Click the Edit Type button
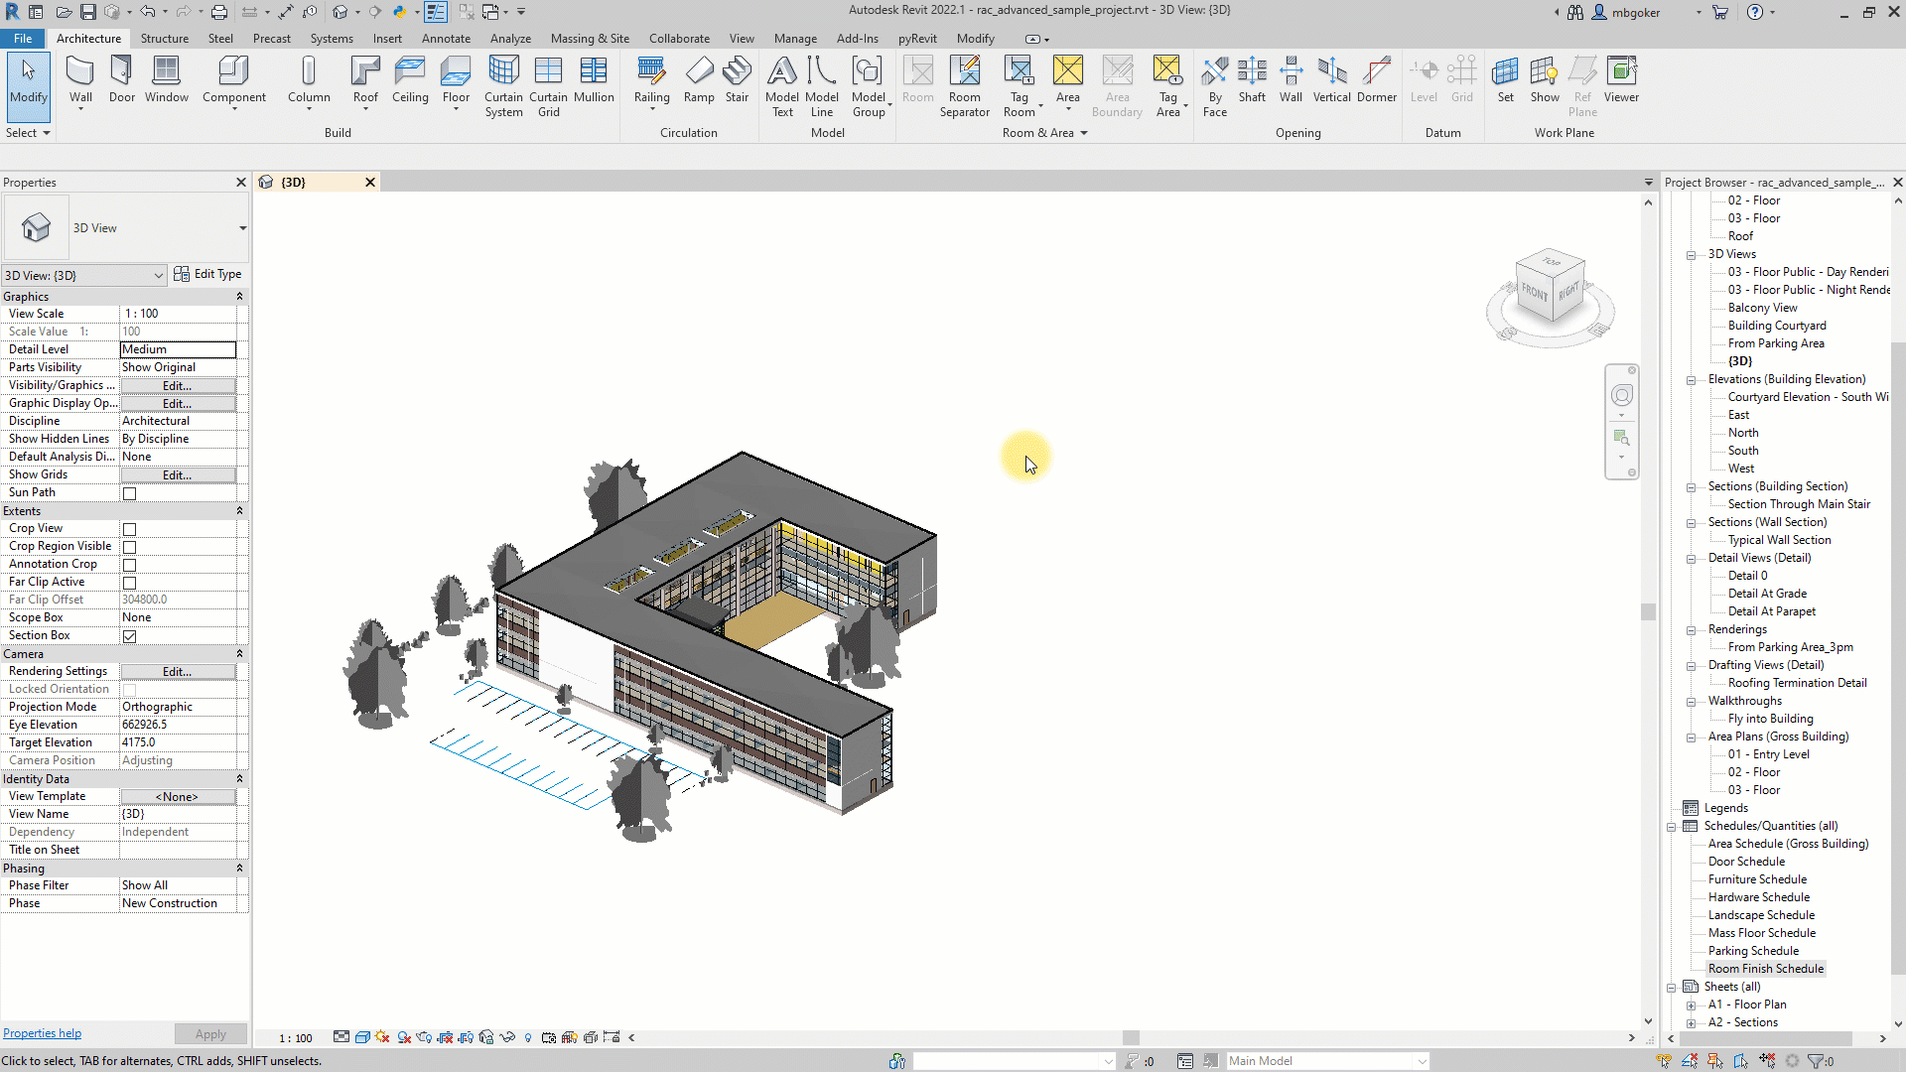Image resolution: width=1906 pixels, height=1072 pixels. point(208,274)
